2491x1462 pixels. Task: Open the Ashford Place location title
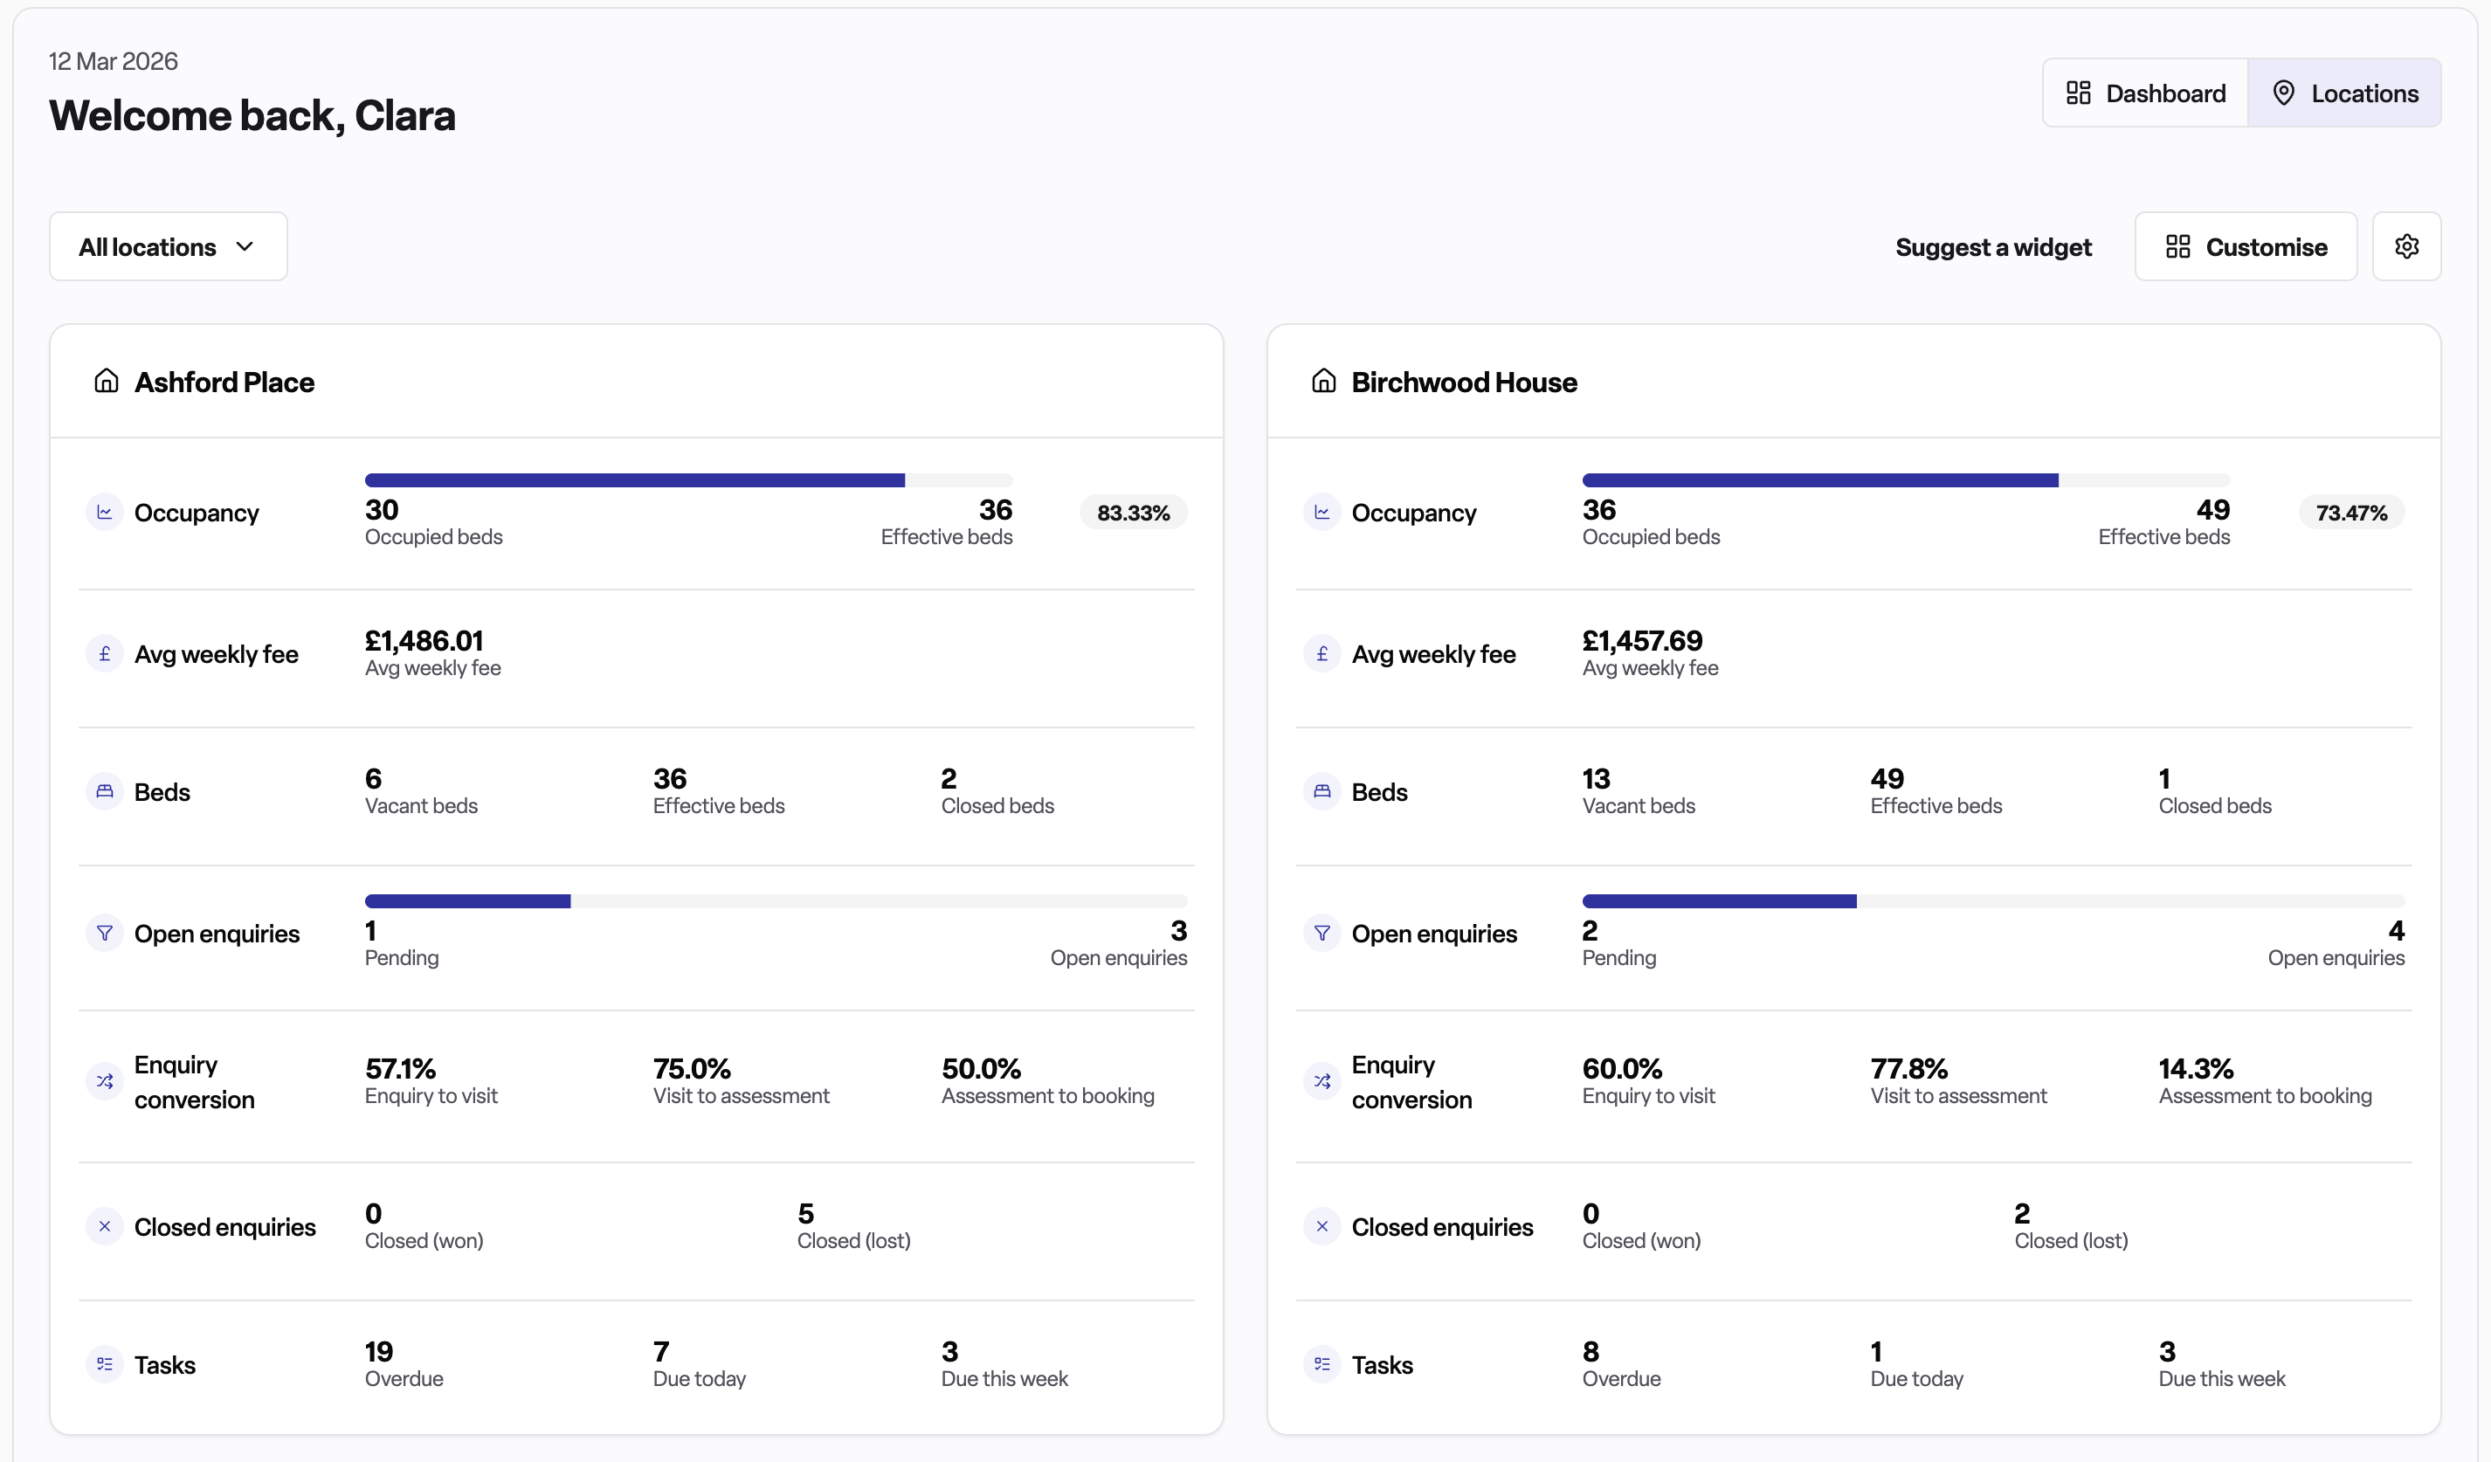pos(224,382)
